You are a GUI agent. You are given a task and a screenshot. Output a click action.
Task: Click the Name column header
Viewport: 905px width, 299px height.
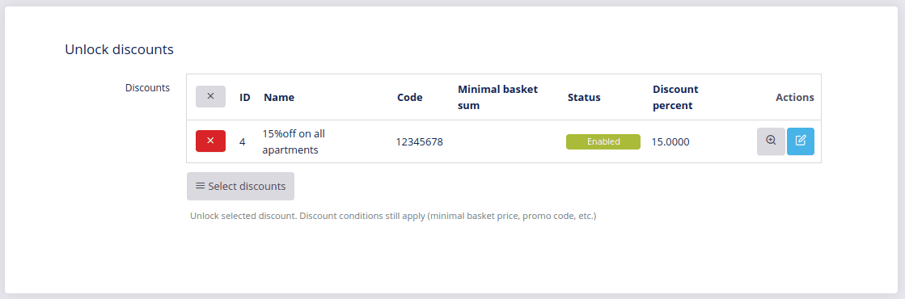[x=279, y=97]
